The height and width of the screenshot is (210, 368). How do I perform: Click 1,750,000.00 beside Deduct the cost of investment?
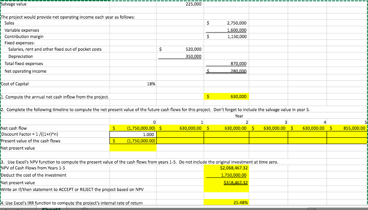(226, 175)
